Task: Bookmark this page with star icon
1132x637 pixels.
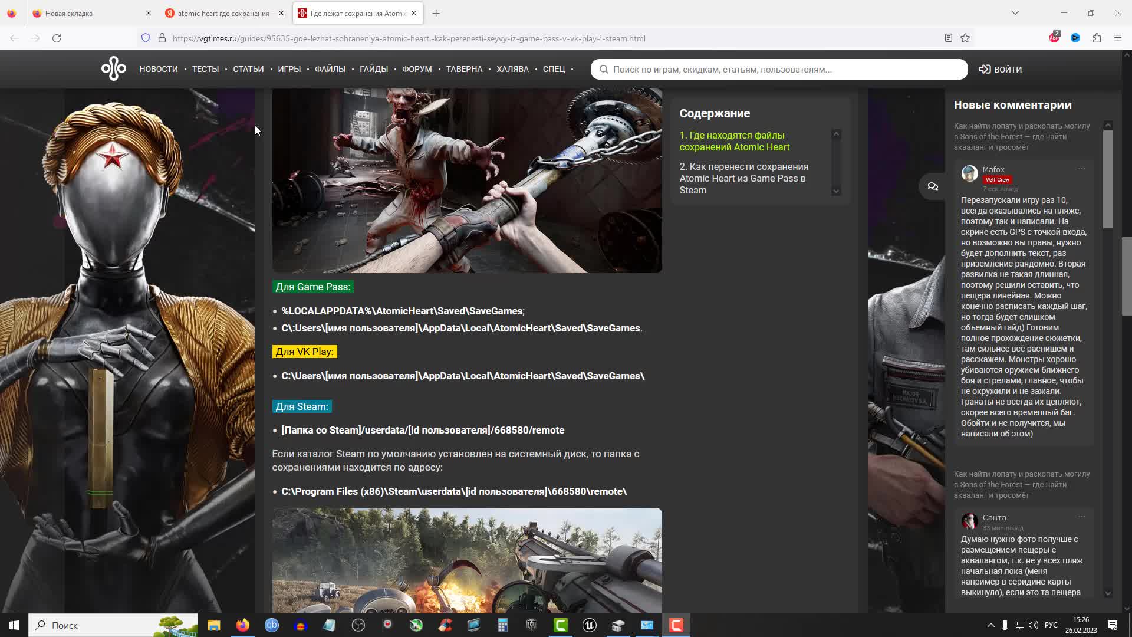Action: 965,38
